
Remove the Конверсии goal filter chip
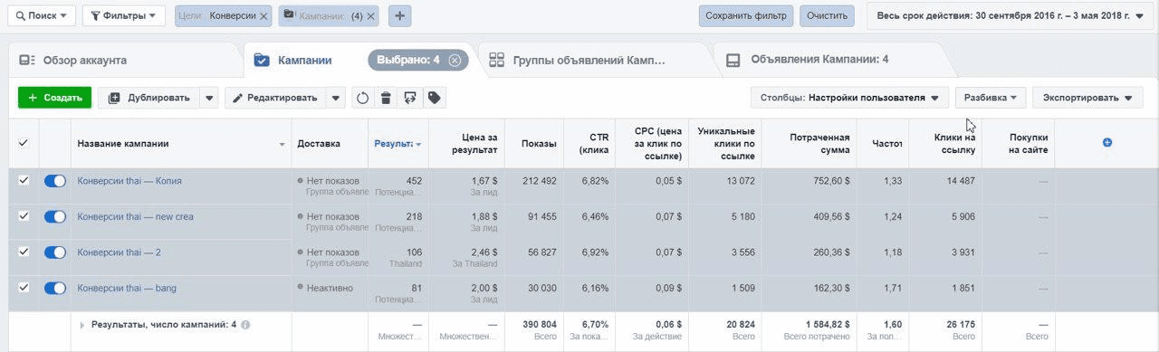[x=263, y=16]
